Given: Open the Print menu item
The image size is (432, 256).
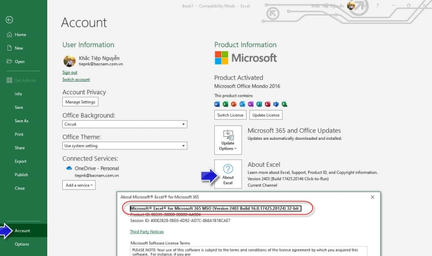Looking at the screenshot, I should coord(19,134).
